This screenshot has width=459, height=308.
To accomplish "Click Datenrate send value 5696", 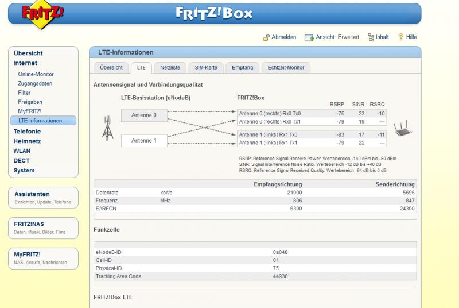I will (x=409, y=192).
